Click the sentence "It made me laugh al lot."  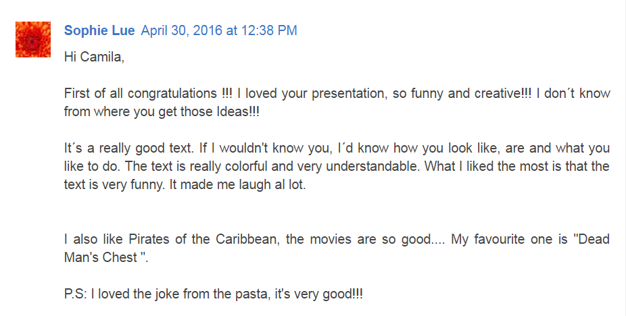(x=237, y=184)
